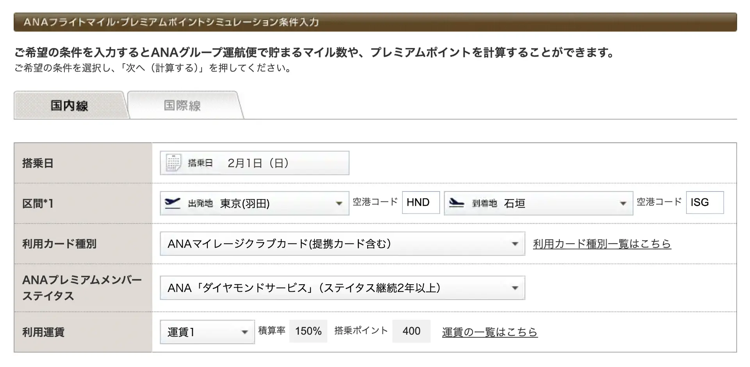Click the 150% accrual rate field
Screen dimensions: 750x367
[308, 331]
